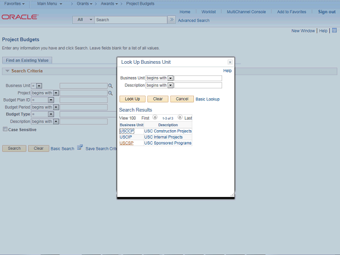340x255 pixels.
Task: Select the USCSP business unit link
Action: (126, 143)
